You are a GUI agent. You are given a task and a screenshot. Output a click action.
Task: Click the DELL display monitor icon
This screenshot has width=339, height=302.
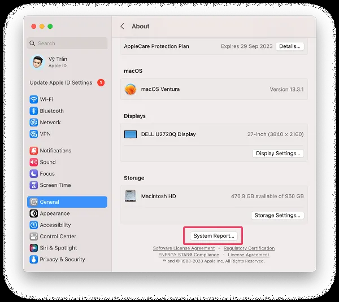pos(131,134)
